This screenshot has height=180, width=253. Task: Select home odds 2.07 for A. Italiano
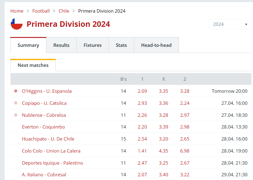[x=142, y=174]
